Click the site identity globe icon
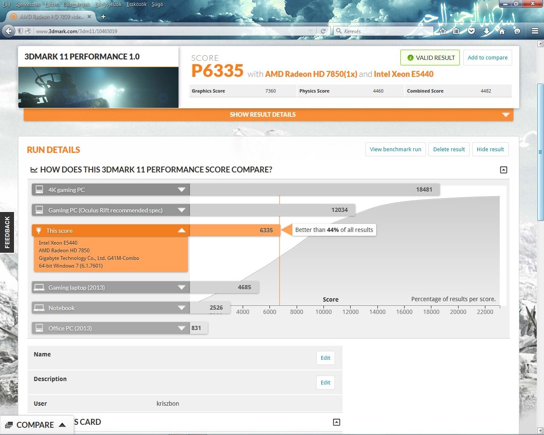The height and width of the screenshot is (435, 544). (x=28, y=31)
